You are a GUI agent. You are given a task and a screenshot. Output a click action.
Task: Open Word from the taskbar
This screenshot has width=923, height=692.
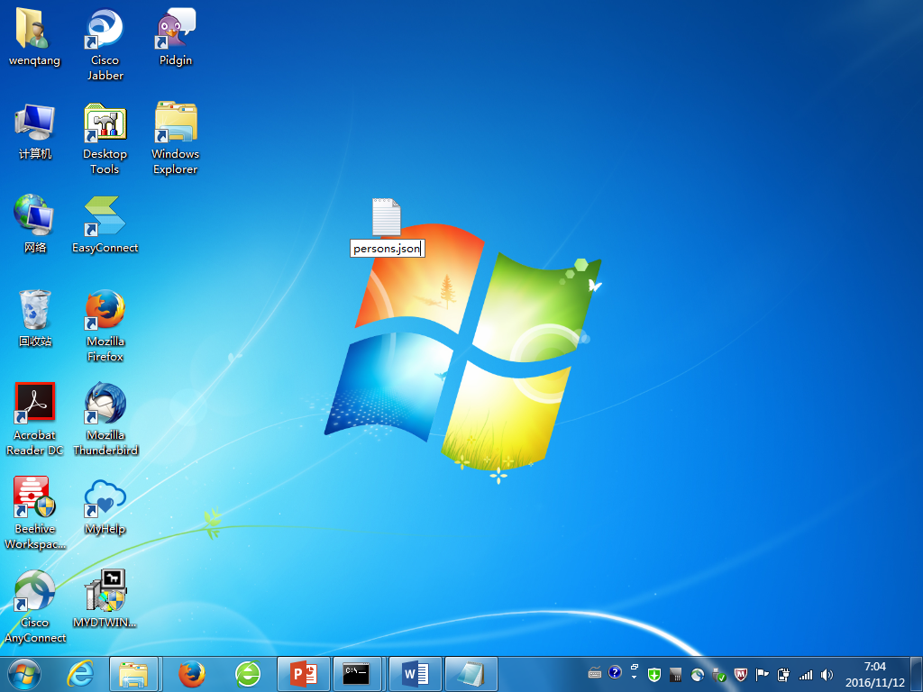pos(415,674)
